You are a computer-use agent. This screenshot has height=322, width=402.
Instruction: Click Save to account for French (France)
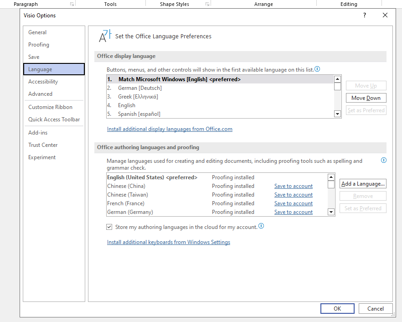tap(294, 203)
